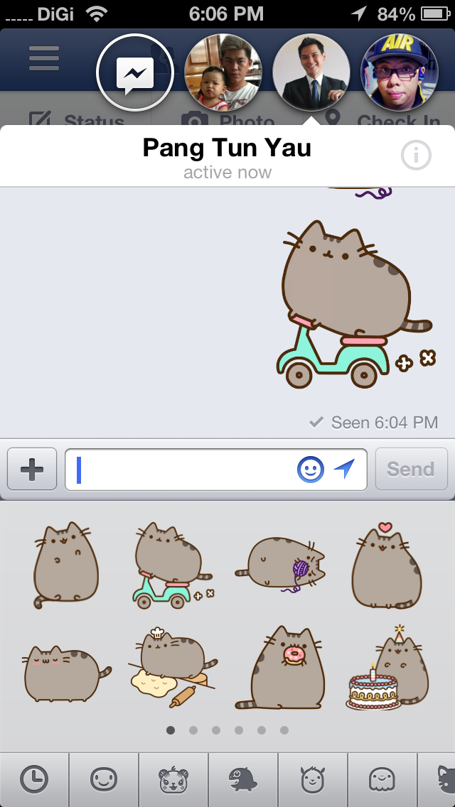Send the chef Pusheen rolling dough sticker
455x807 pixels.
point(173,667)
